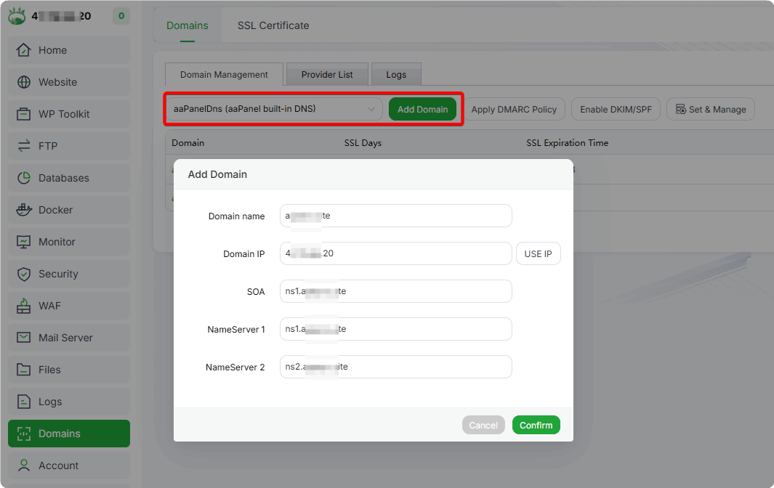774x488 pixels.
Task: Open the Mail Server envelope icon
Action: (x=24, y=338)
